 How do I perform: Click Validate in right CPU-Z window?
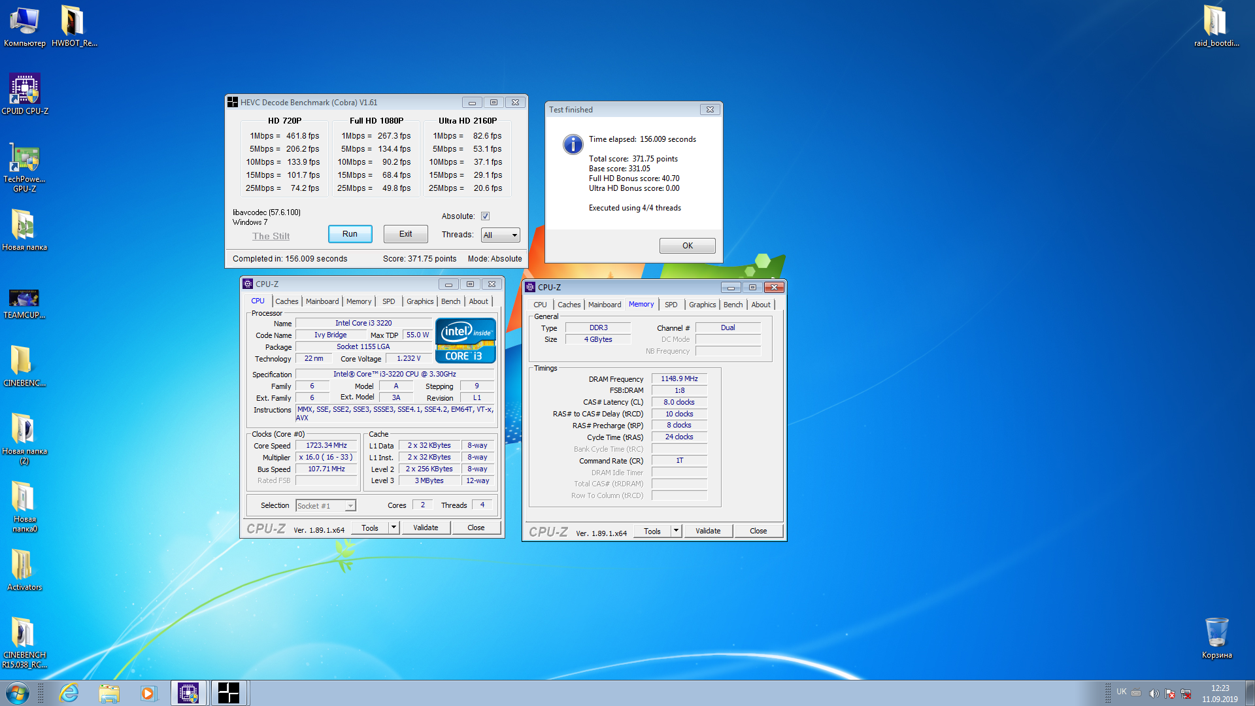point(708,531)
